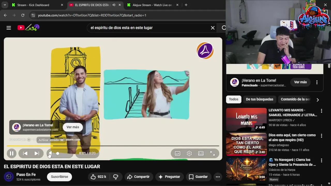331x186 pixels.
Task: Go to the previous video in playlist
Action: coord(25,153)
